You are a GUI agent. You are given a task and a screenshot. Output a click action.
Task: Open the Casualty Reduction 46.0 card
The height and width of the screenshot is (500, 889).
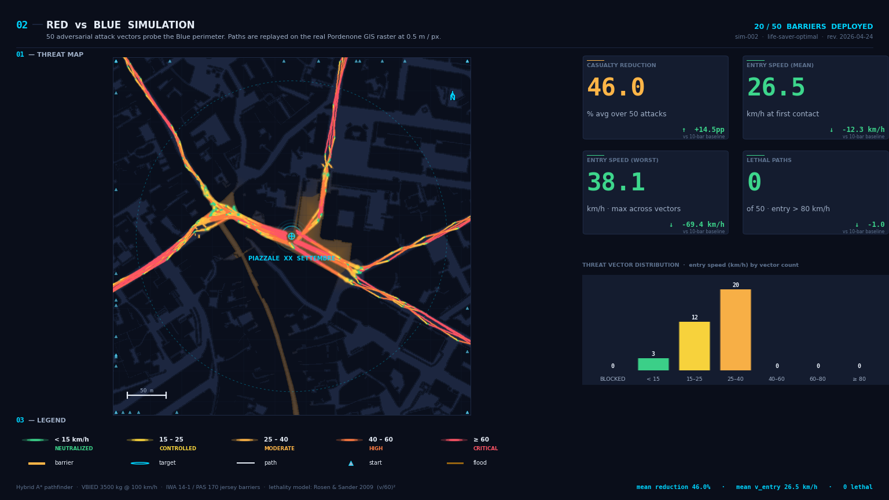[656, 97]
